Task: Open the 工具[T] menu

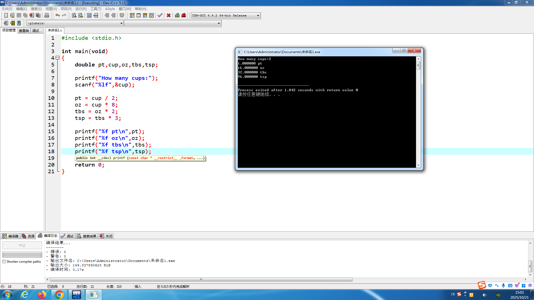Action: [96, 9]
